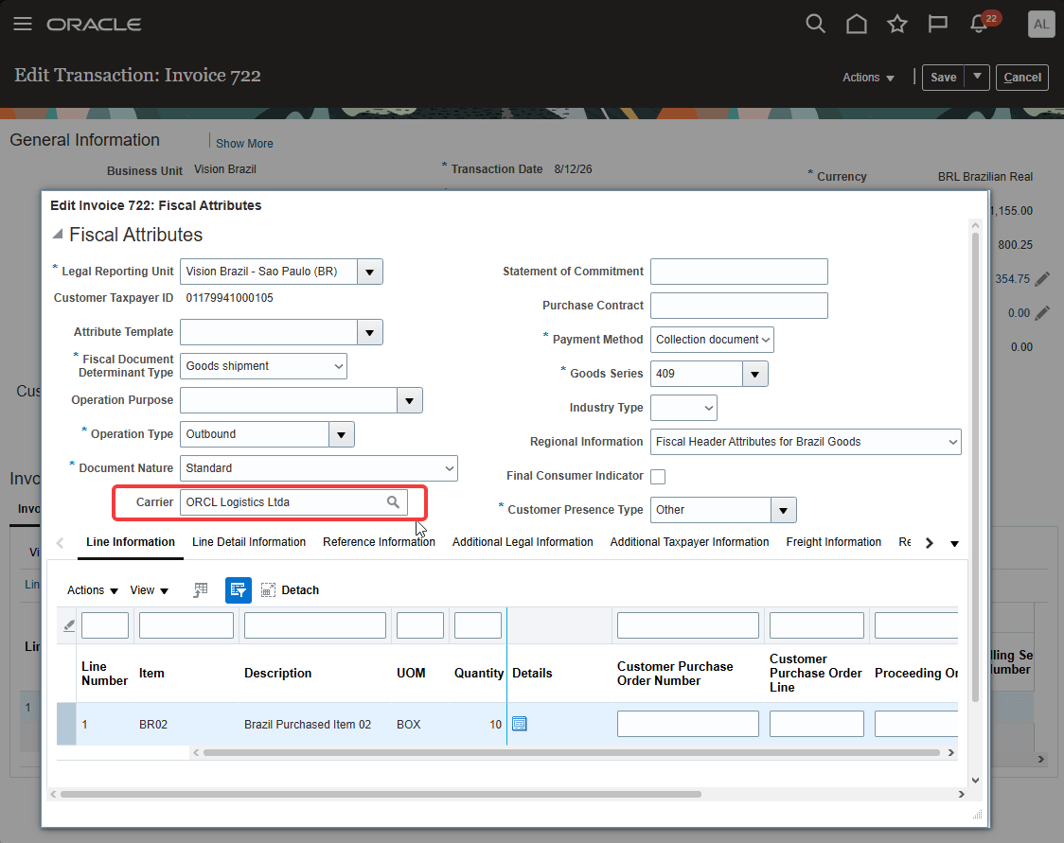This screenshot has width=1064, height=843.
Task: Open the Legal Reporting Unit dropdown
Action: [370, 272]
